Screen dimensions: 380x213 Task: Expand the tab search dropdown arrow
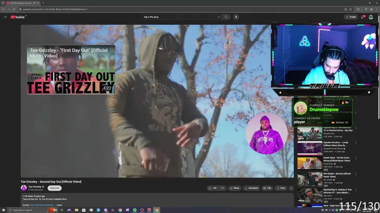click(x=3, y=3)
